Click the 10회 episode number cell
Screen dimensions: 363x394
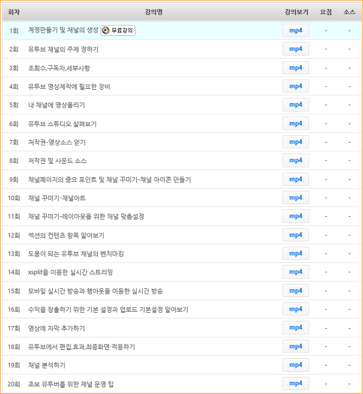[14, 198]
